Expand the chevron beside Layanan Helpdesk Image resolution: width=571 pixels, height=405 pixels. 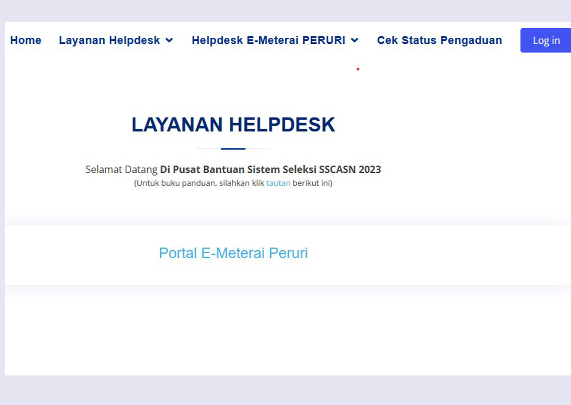[169, 40]
